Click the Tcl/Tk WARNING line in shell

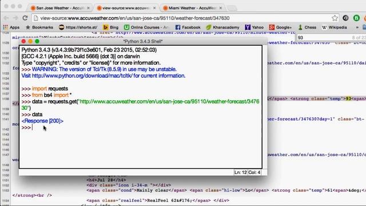coord(104,69)
